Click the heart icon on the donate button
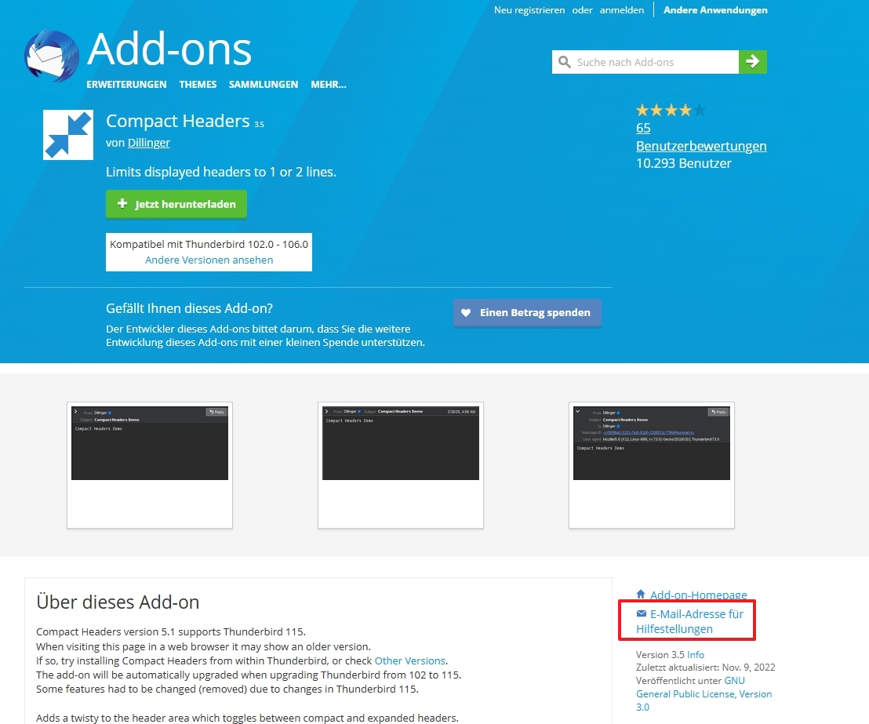Screen dimensions: 869x724 pyautogui.click(x=466, y=313)
